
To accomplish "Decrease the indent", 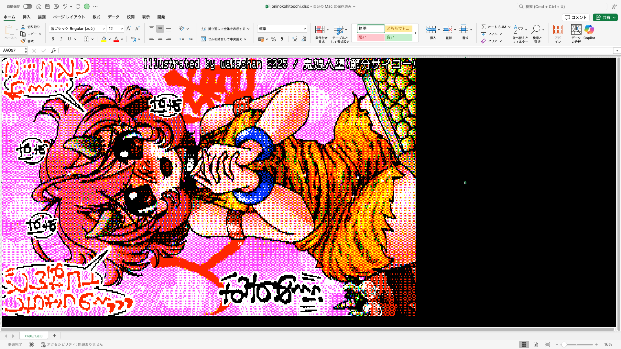I will point(182,39).
